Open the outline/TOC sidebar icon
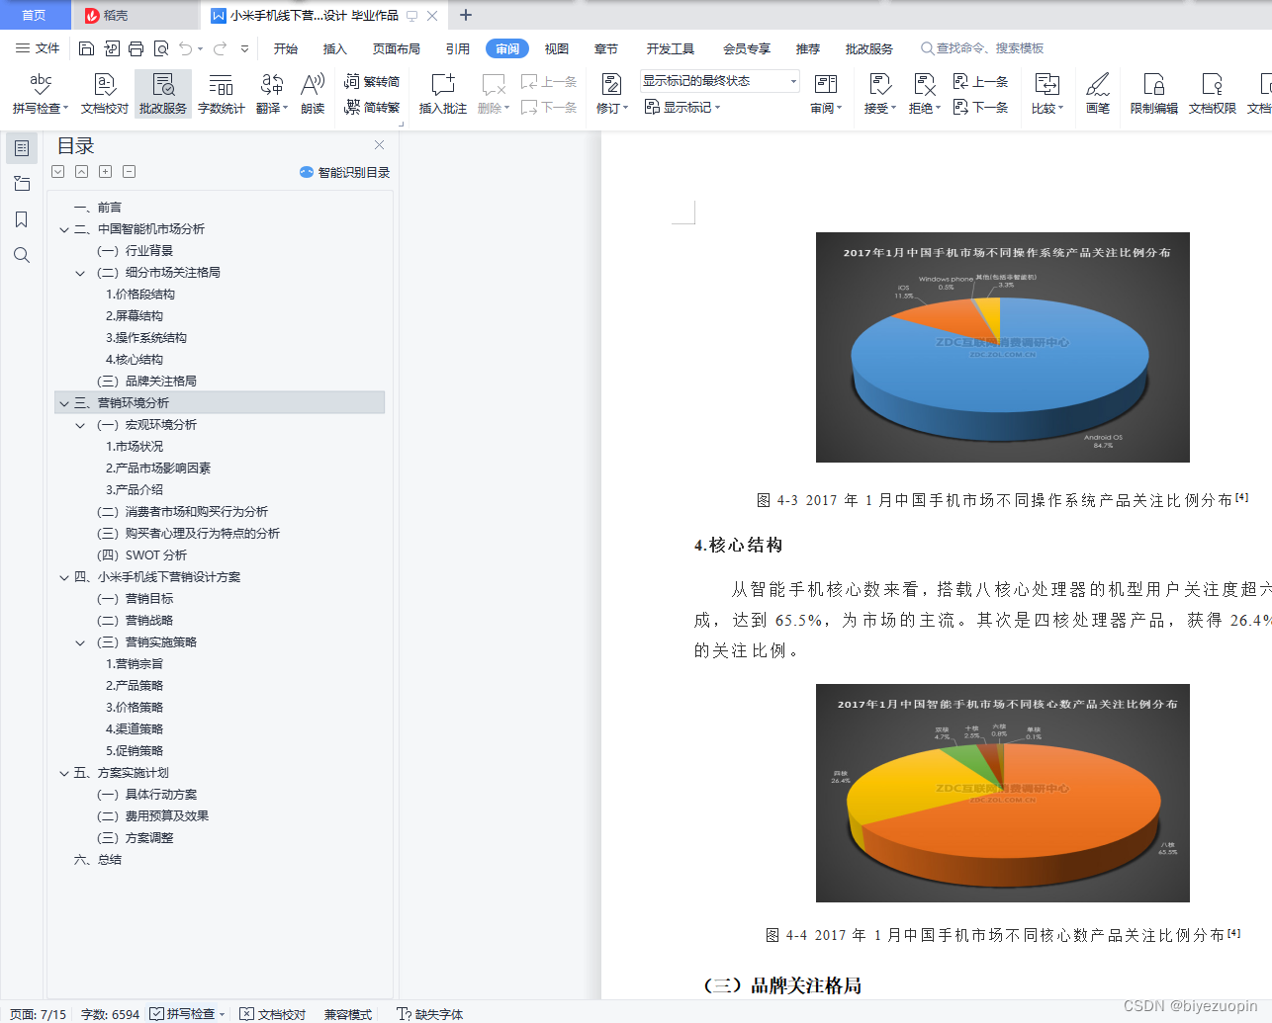Screen dimensions: 1272x1023 (x=22, y=148)
